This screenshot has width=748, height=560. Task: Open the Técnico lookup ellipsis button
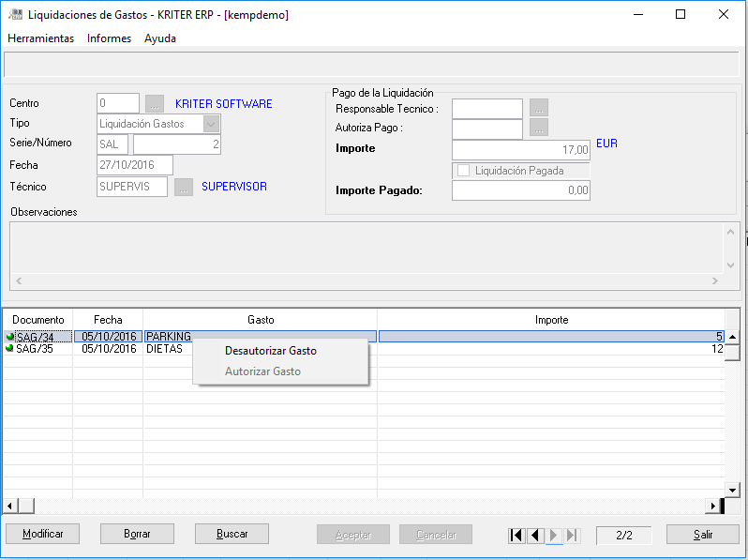coord(184,187)
